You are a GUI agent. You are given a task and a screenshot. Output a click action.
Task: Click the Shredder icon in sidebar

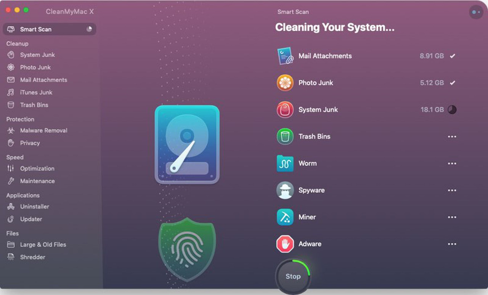click(11, 257)
